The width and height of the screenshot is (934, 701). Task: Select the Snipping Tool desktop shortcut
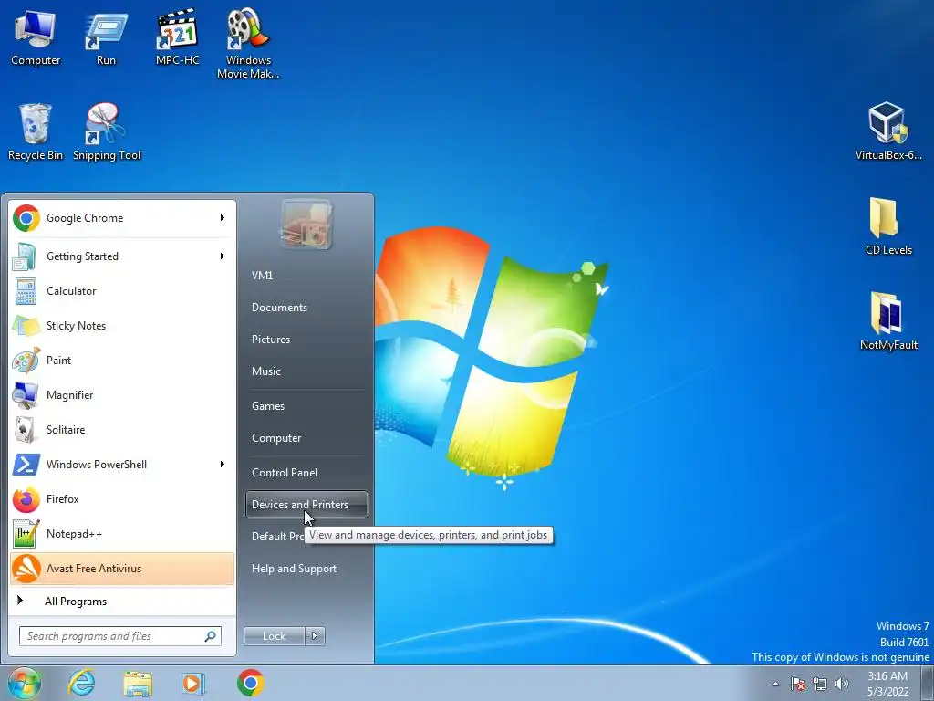(107, 132)
